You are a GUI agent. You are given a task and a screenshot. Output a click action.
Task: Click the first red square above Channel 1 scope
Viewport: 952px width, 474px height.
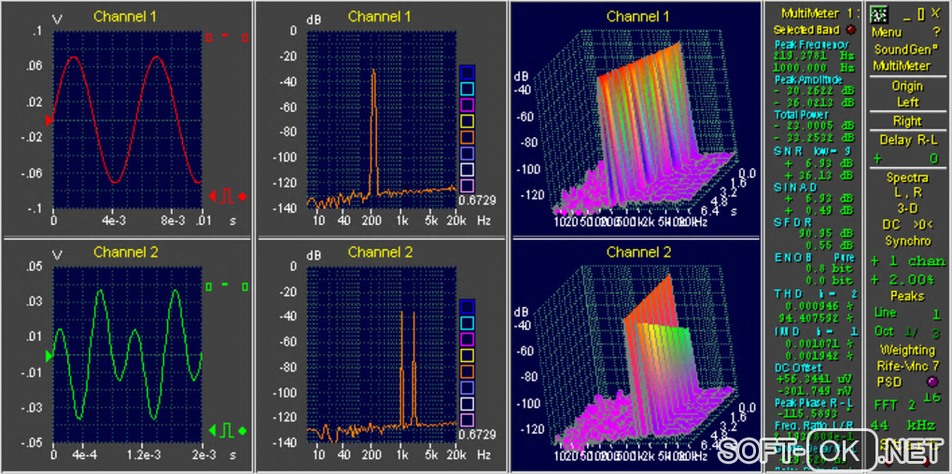coord(208,37)
